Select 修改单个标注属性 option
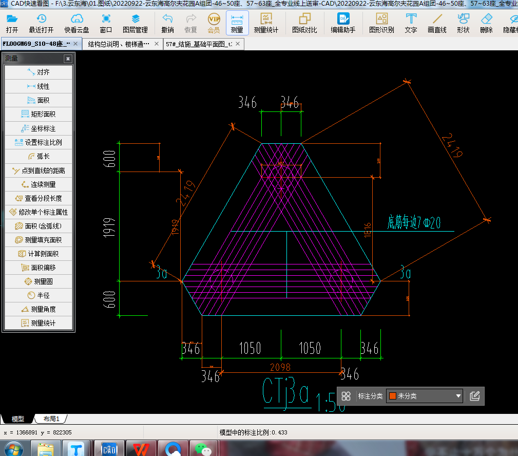The width and height of the screenshot is (518, 456). 39,212
